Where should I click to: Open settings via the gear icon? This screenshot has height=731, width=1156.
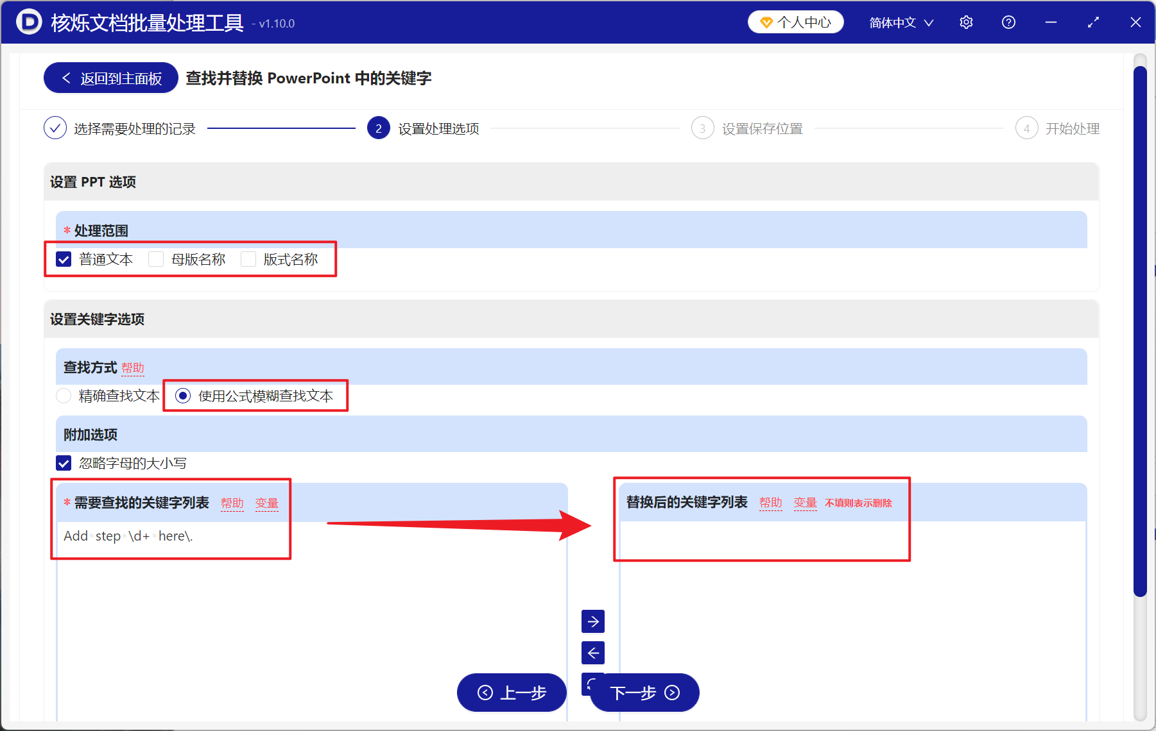click(966, 22)
